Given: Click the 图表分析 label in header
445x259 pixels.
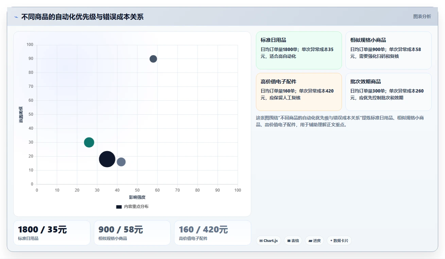Looking at the screenshot, I should 422,16.
